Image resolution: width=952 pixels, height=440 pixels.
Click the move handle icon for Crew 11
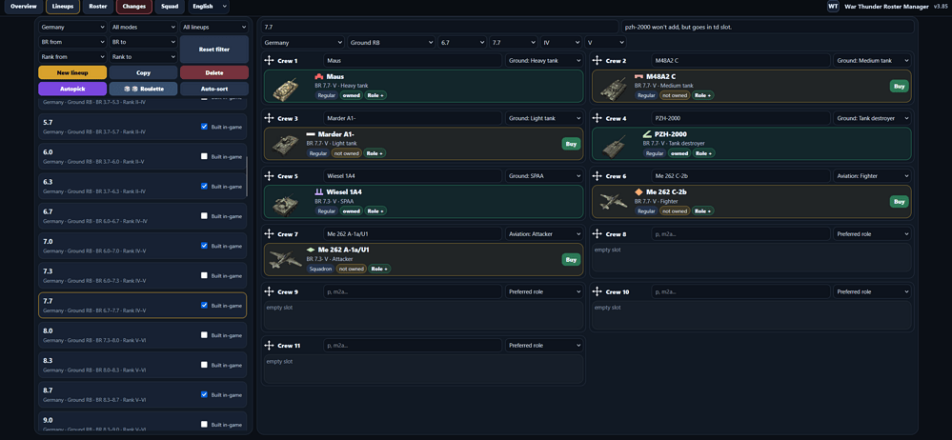click(269, 346)
